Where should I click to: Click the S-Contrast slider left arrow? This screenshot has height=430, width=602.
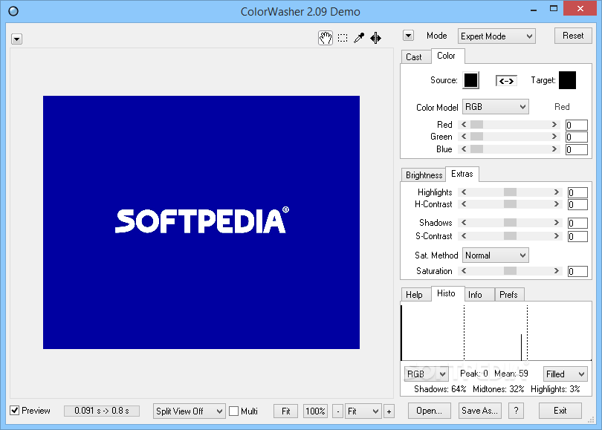[464, 236]
